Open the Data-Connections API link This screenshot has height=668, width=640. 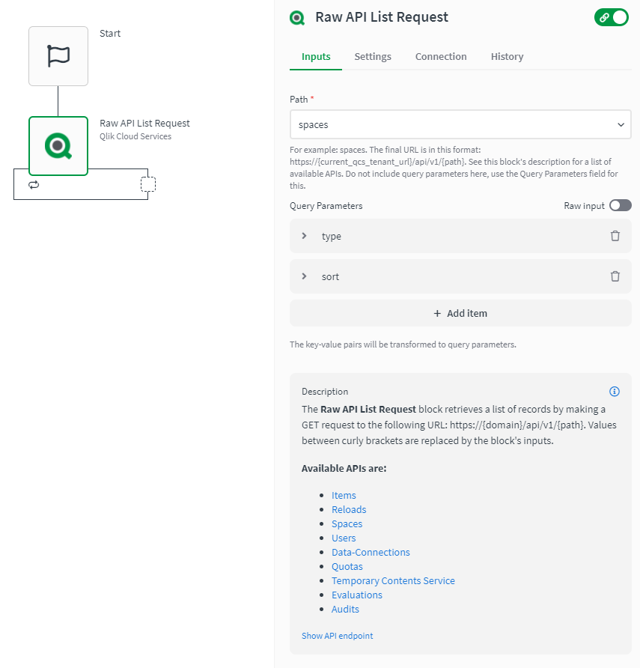(x=371, y=553)
